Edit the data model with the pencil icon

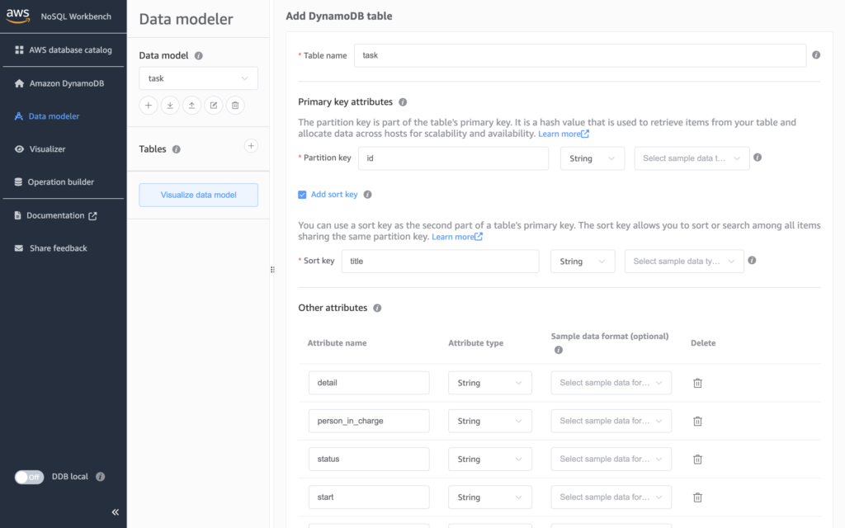click(214, 105)
